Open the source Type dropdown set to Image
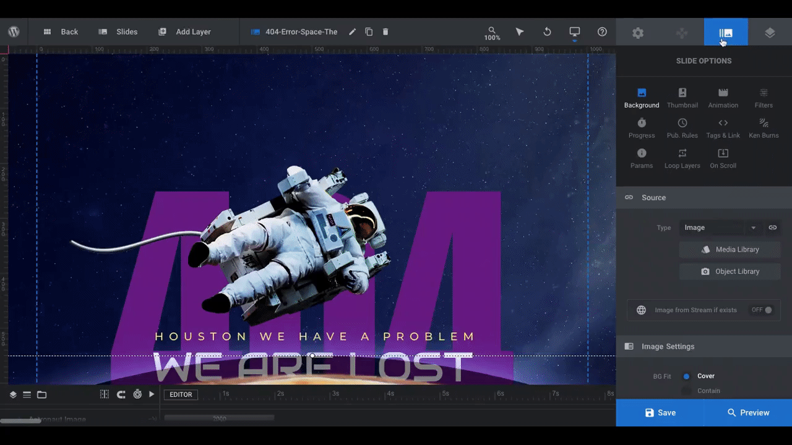The width and height of the screenshot is (792, 445). pos(720,227)
